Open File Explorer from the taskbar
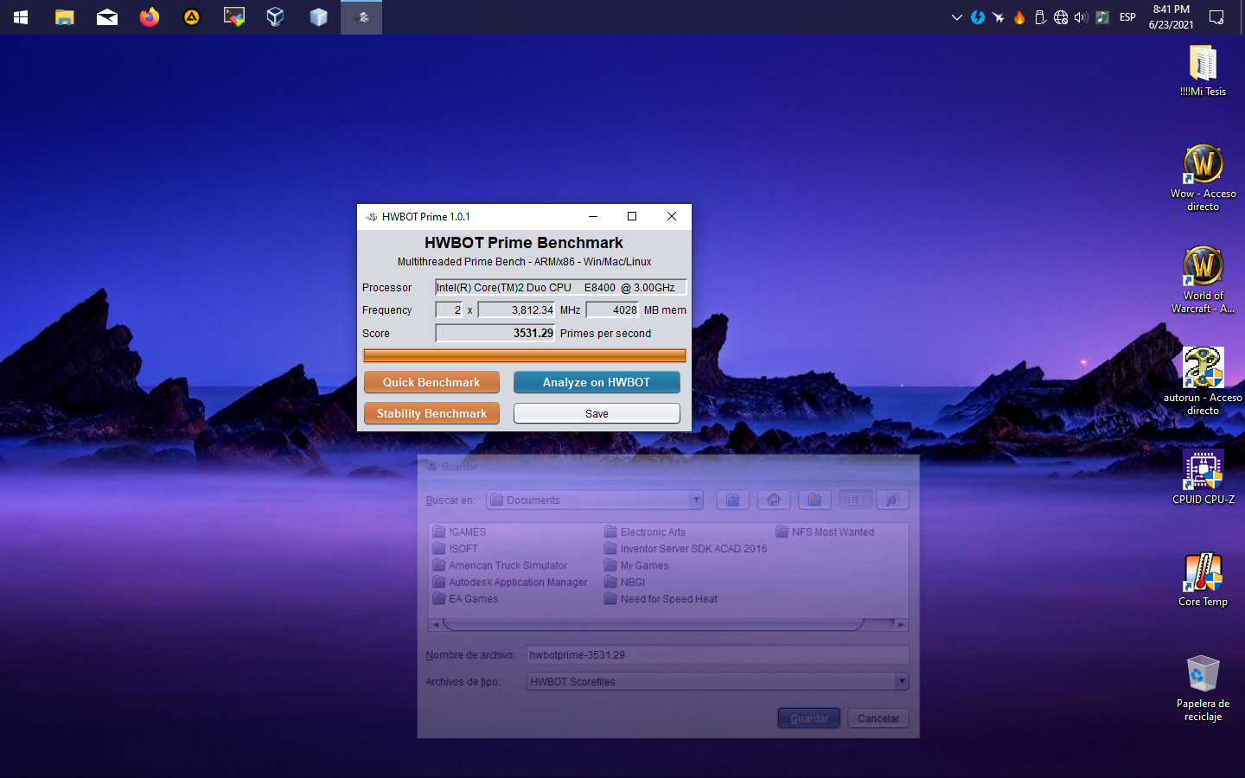Viewport: 1245px width, 778px height. (64, 17)
